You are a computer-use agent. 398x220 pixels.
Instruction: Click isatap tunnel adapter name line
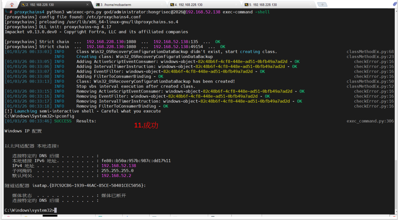point(75,185)
